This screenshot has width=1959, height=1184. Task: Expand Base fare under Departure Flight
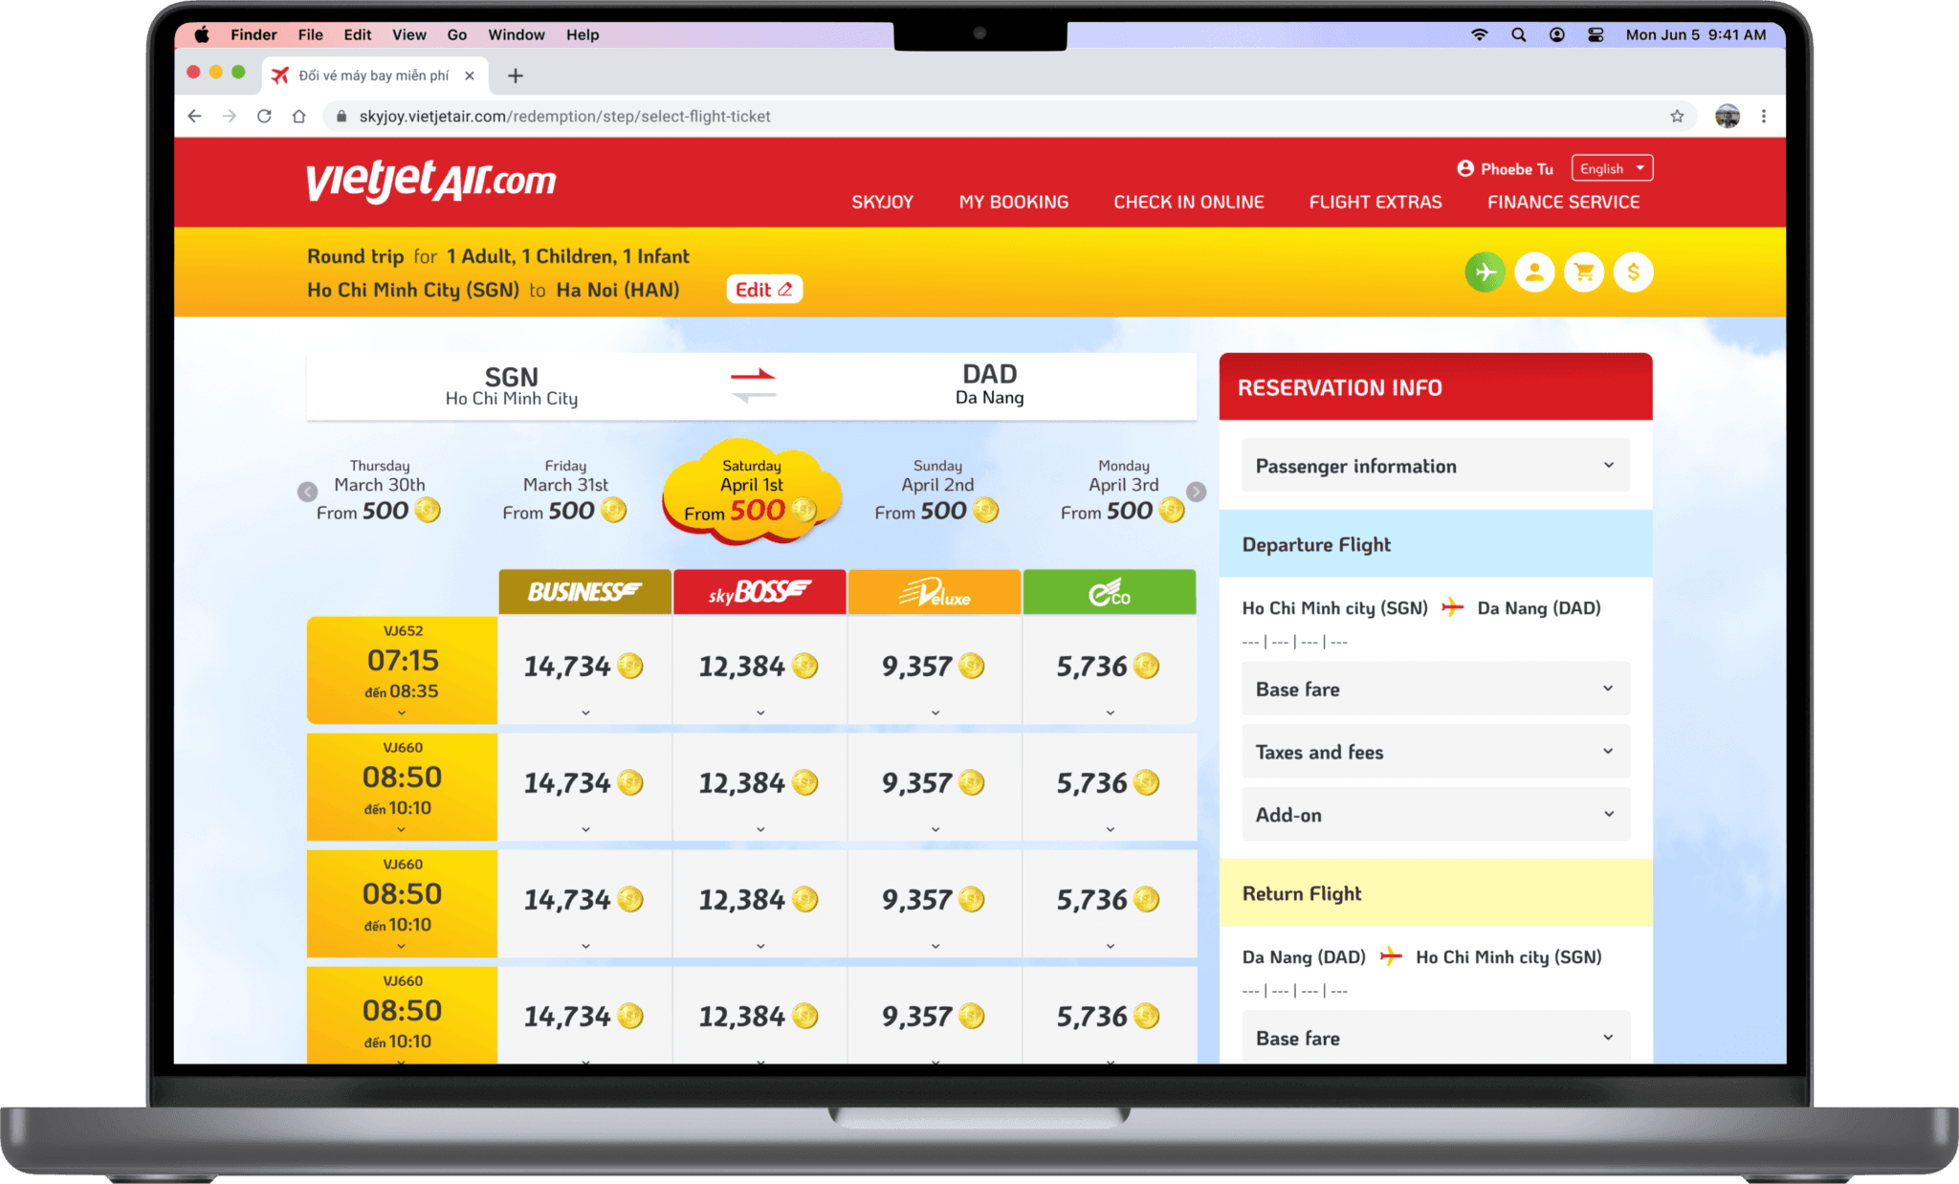tap(1435, 689)
